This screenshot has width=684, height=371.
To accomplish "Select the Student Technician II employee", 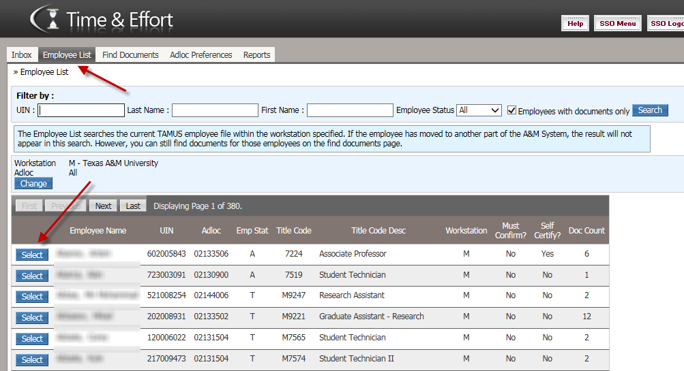I will [32, 359].
